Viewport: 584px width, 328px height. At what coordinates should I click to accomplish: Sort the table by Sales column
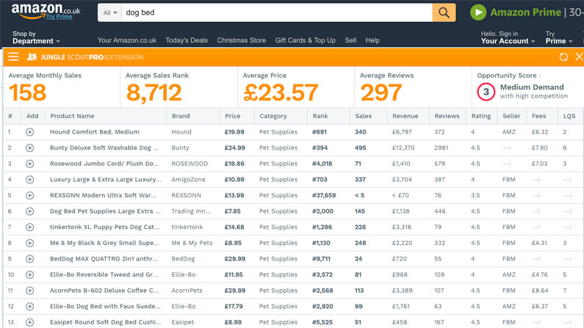[x=363, y=116]
